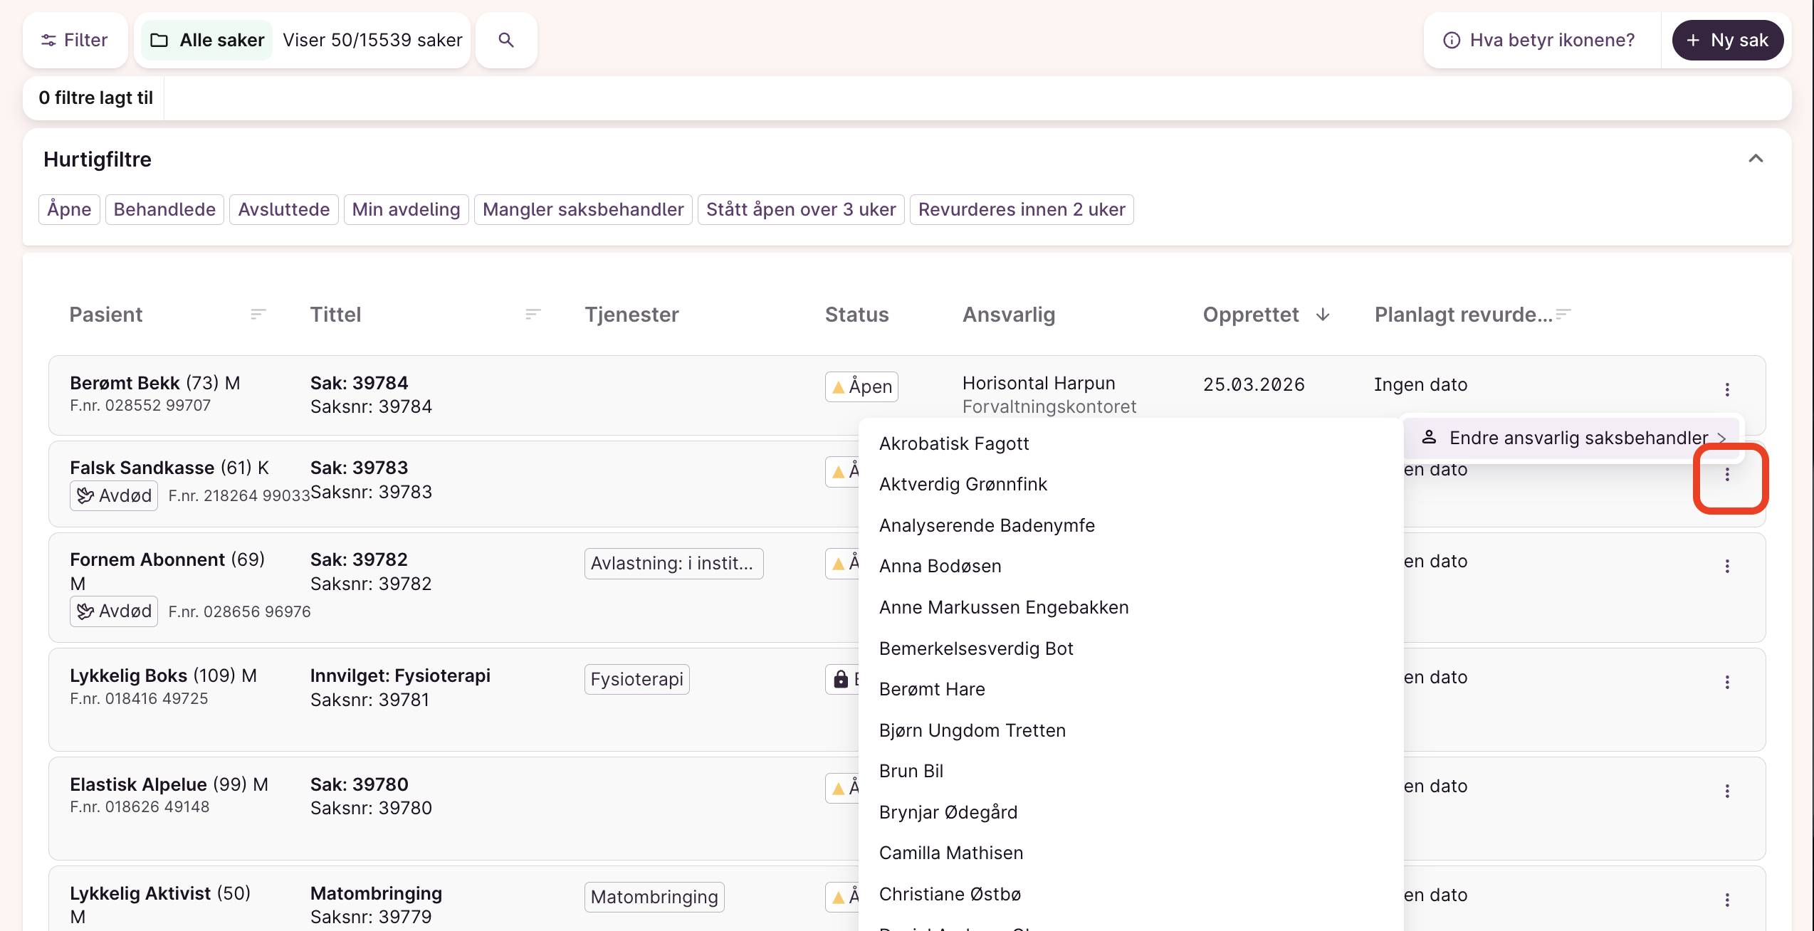
Task: Open the Filter panel
Action: pos(75,40)
